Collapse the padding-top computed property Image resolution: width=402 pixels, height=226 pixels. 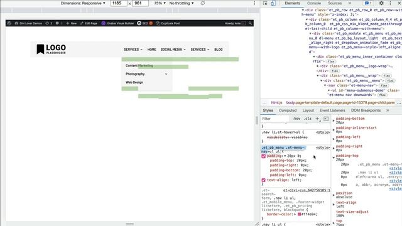pos(334,158)
